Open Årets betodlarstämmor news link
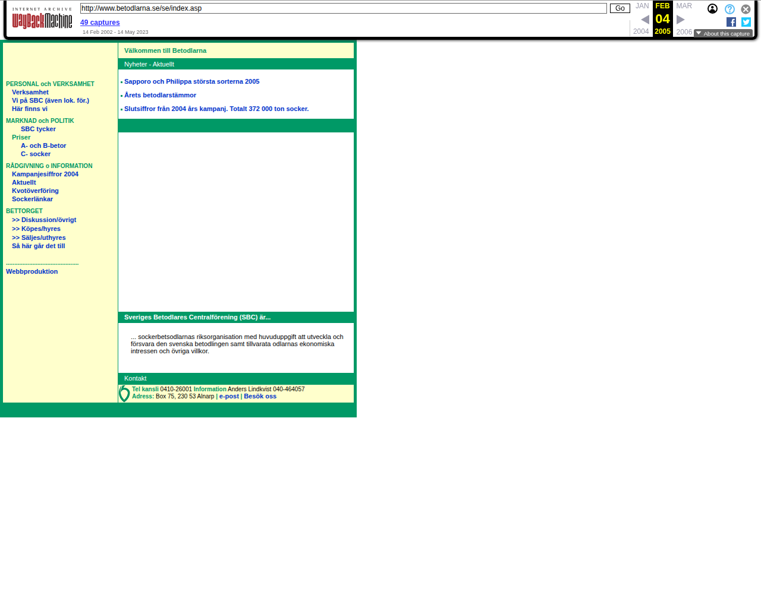The width and height of the screenshot is (761, 608). 160,95
